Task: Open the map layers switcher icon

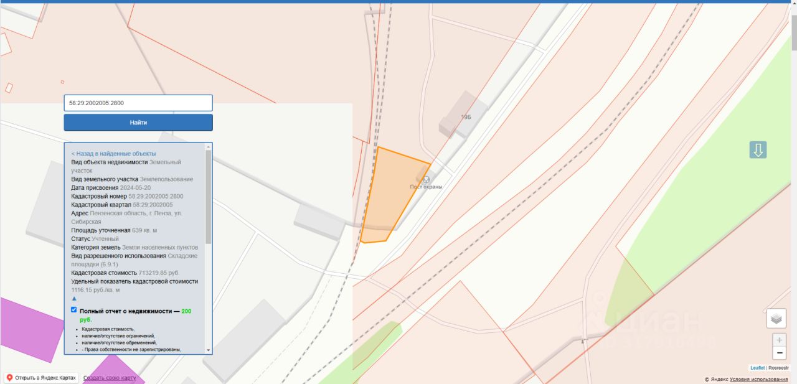Action: point(776,318)
